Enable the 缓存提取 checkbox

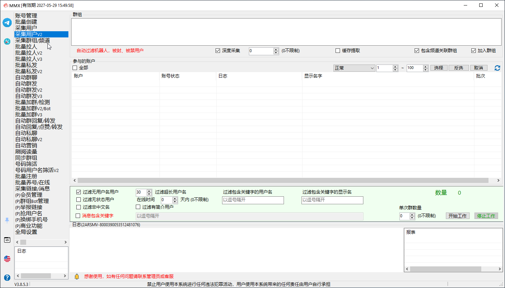click(x=338, y=50)
